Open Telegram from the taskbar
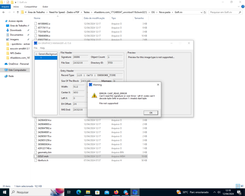Viewport: 245px width, 196px height. (125, 192)
